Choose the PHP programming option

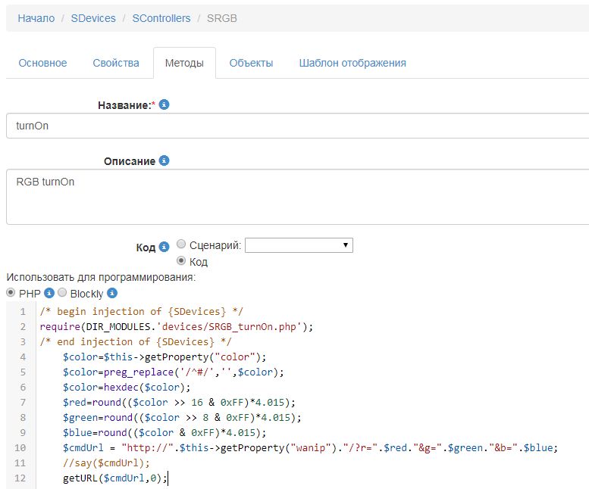[x=11, y=292]
